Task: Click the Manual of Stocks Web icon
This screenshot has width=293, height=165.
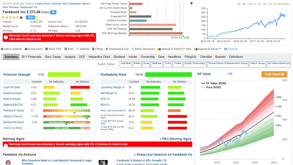Action: click(x=159, y=49)
